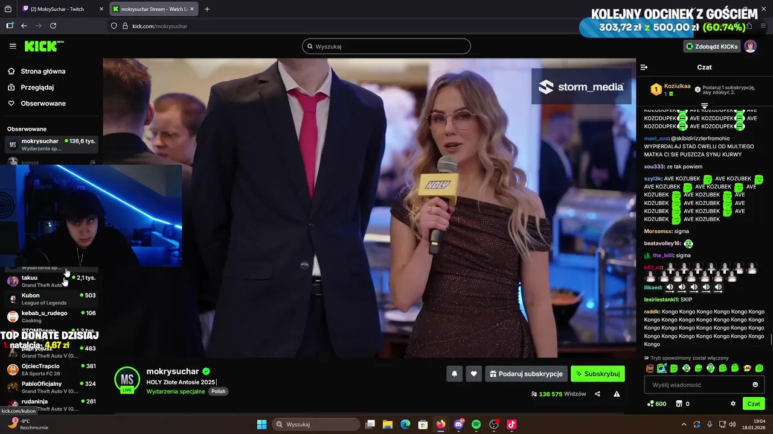This screenshot has height=434, width=773.
Task: Click the Polish language tag
Action: [x=219, y=391]
